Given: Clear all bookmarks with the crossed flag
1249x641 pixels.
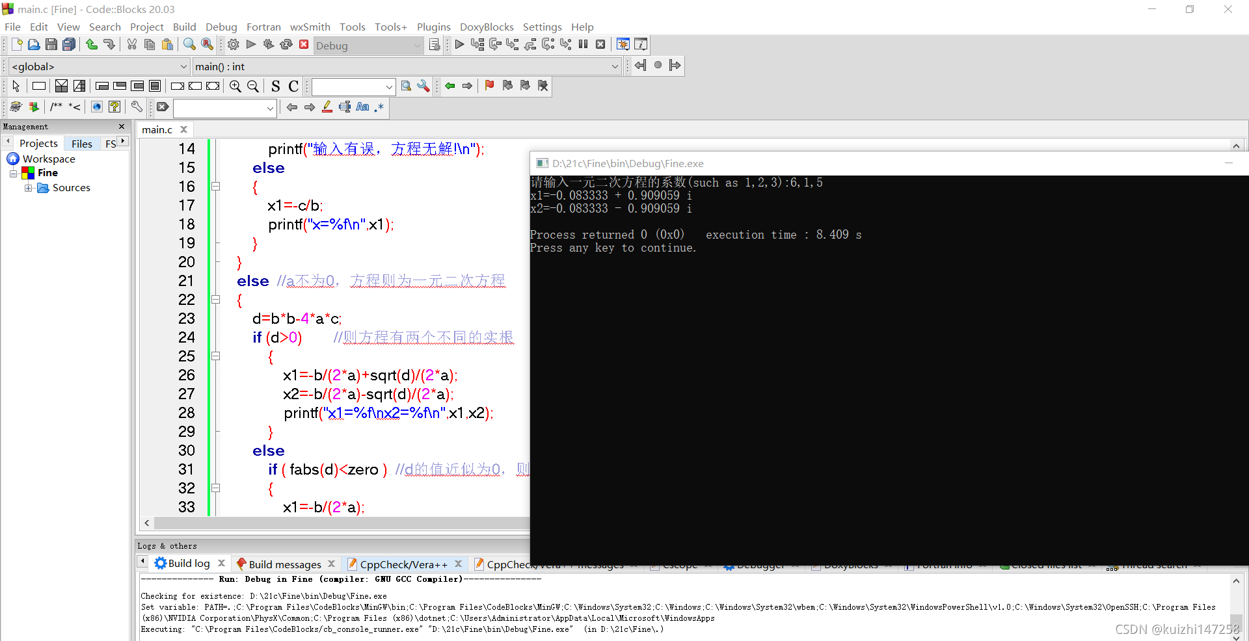Looking at the screenshot, I should (543, 86).
